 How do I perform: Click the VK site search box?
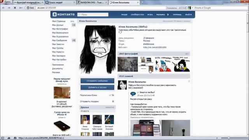[93, 14]
